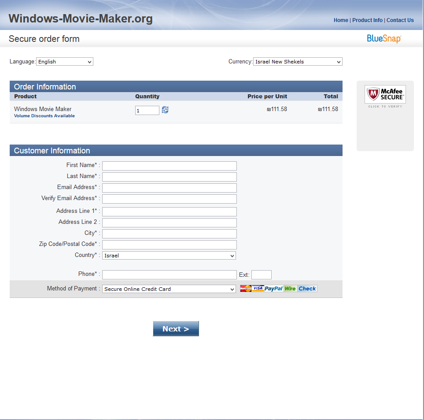Click the BlueSnap logo
The image size is (424, 420).
[384, 39]
